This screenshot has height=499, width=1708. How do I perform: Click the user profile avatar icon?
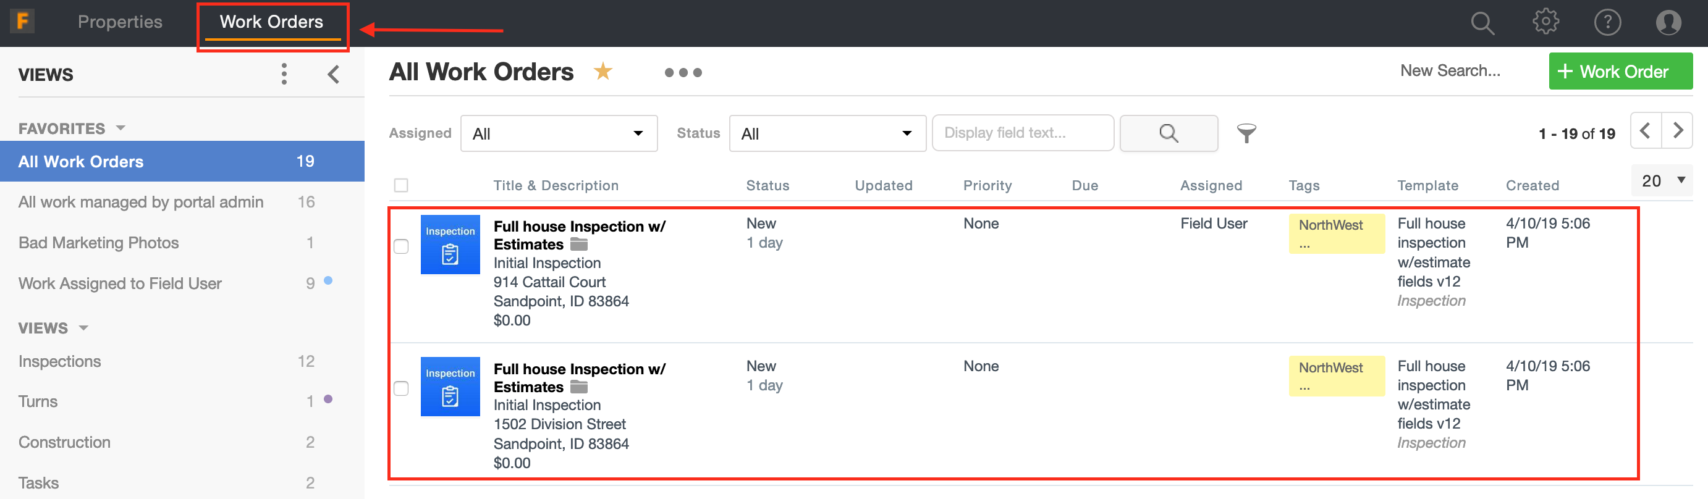pos(1668,22)
